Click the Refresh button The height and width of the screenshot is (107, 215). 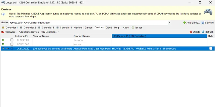207,32
